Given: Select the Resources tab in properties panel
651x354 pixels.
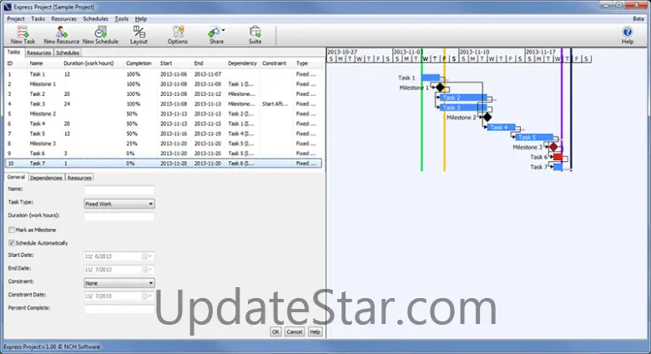Looking at the screenshot, I should click(x=79, y=177).
